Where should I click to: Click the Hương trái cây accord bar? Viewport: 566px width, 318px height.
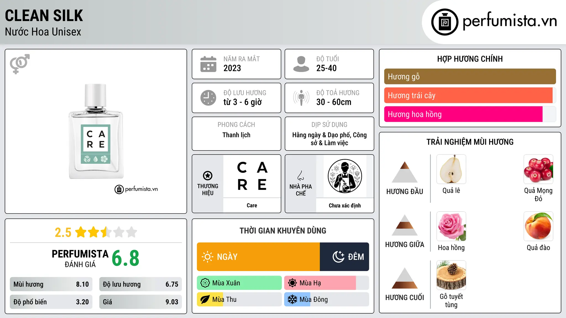470,95
